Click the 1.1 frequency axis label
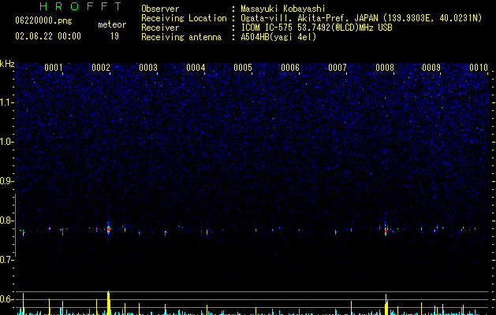Screen dimensions: 496x315 pyautogui.click(x=7, y=102)
